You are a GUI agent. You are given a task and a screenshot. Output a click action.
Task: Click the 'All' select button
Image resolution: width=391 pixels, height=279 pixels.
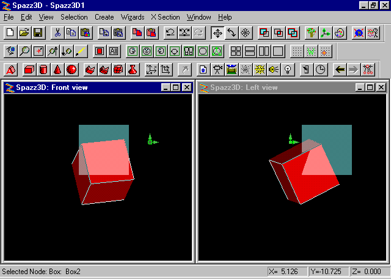click(x=114, y=51)
